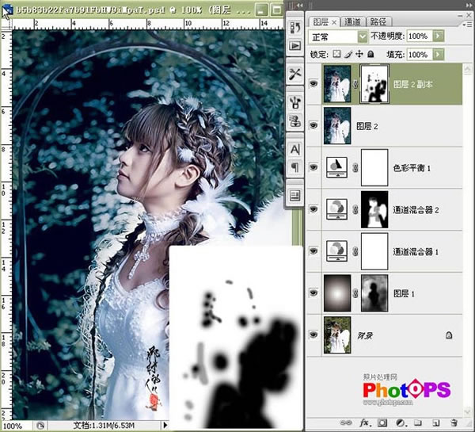The width and height of the screenshot is (475, 432).
Task: Open the Brushes panel icon with brush jar
Action: pyautogui.click(x=294, y=102)
